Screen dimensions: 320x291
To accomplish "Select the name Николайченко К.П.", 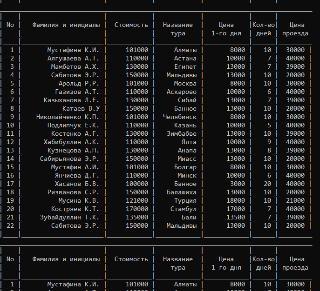I will [x=68, y=117].
